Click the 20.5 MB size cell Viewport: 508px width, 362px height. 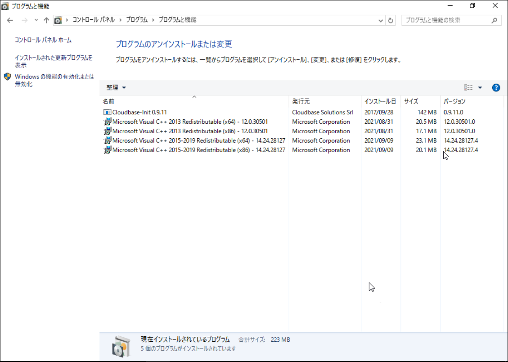(x=426, y=122)
